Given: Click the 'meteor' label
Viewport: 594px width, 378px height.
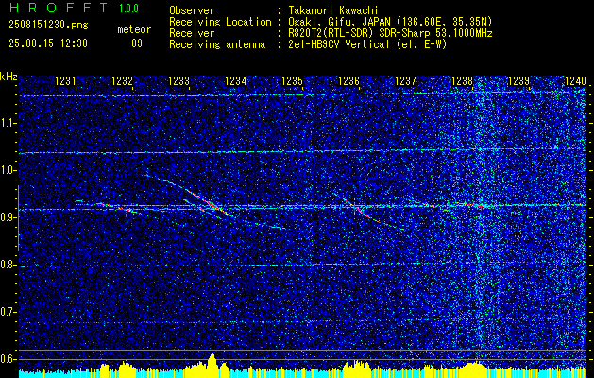Looking at the screenshot, I should (x=134, y=29).
